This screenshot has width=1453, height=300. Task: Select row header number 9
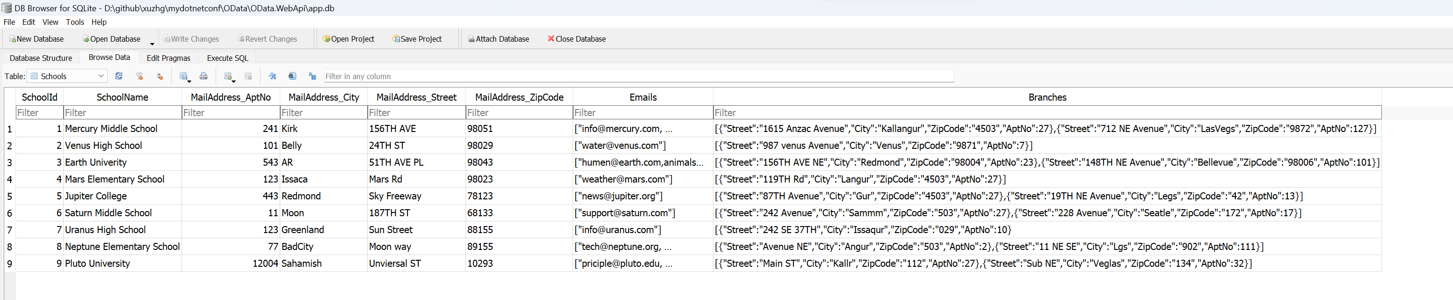[9, 263]
